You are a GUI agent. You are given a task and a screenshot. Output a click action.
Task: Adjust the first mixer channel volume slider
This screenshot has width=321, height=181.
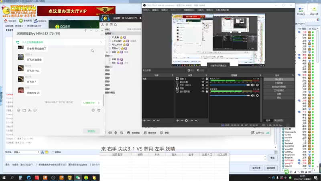(230, 85)
